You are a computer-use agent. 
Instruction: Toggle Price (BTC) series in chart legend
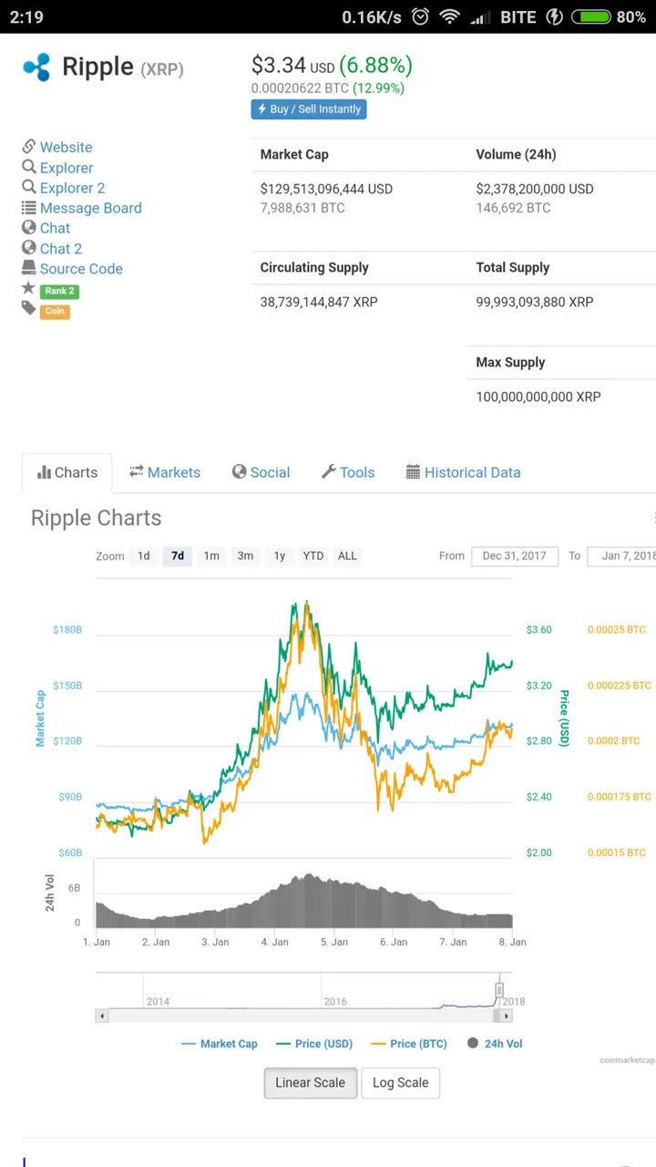408,1044
